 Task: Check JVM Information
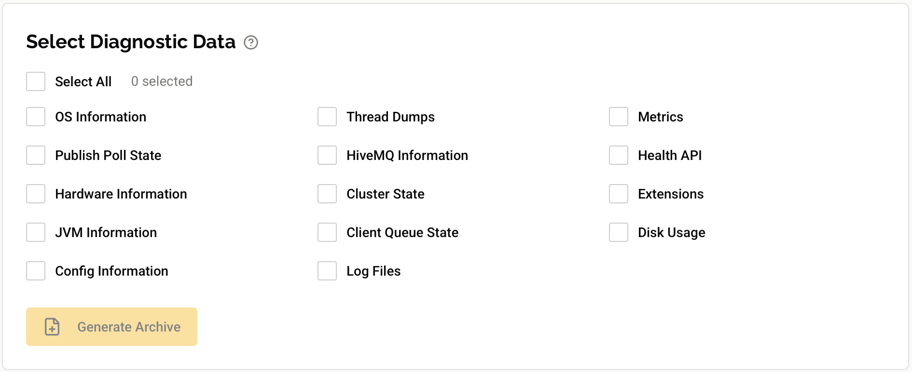pos(35,232)
